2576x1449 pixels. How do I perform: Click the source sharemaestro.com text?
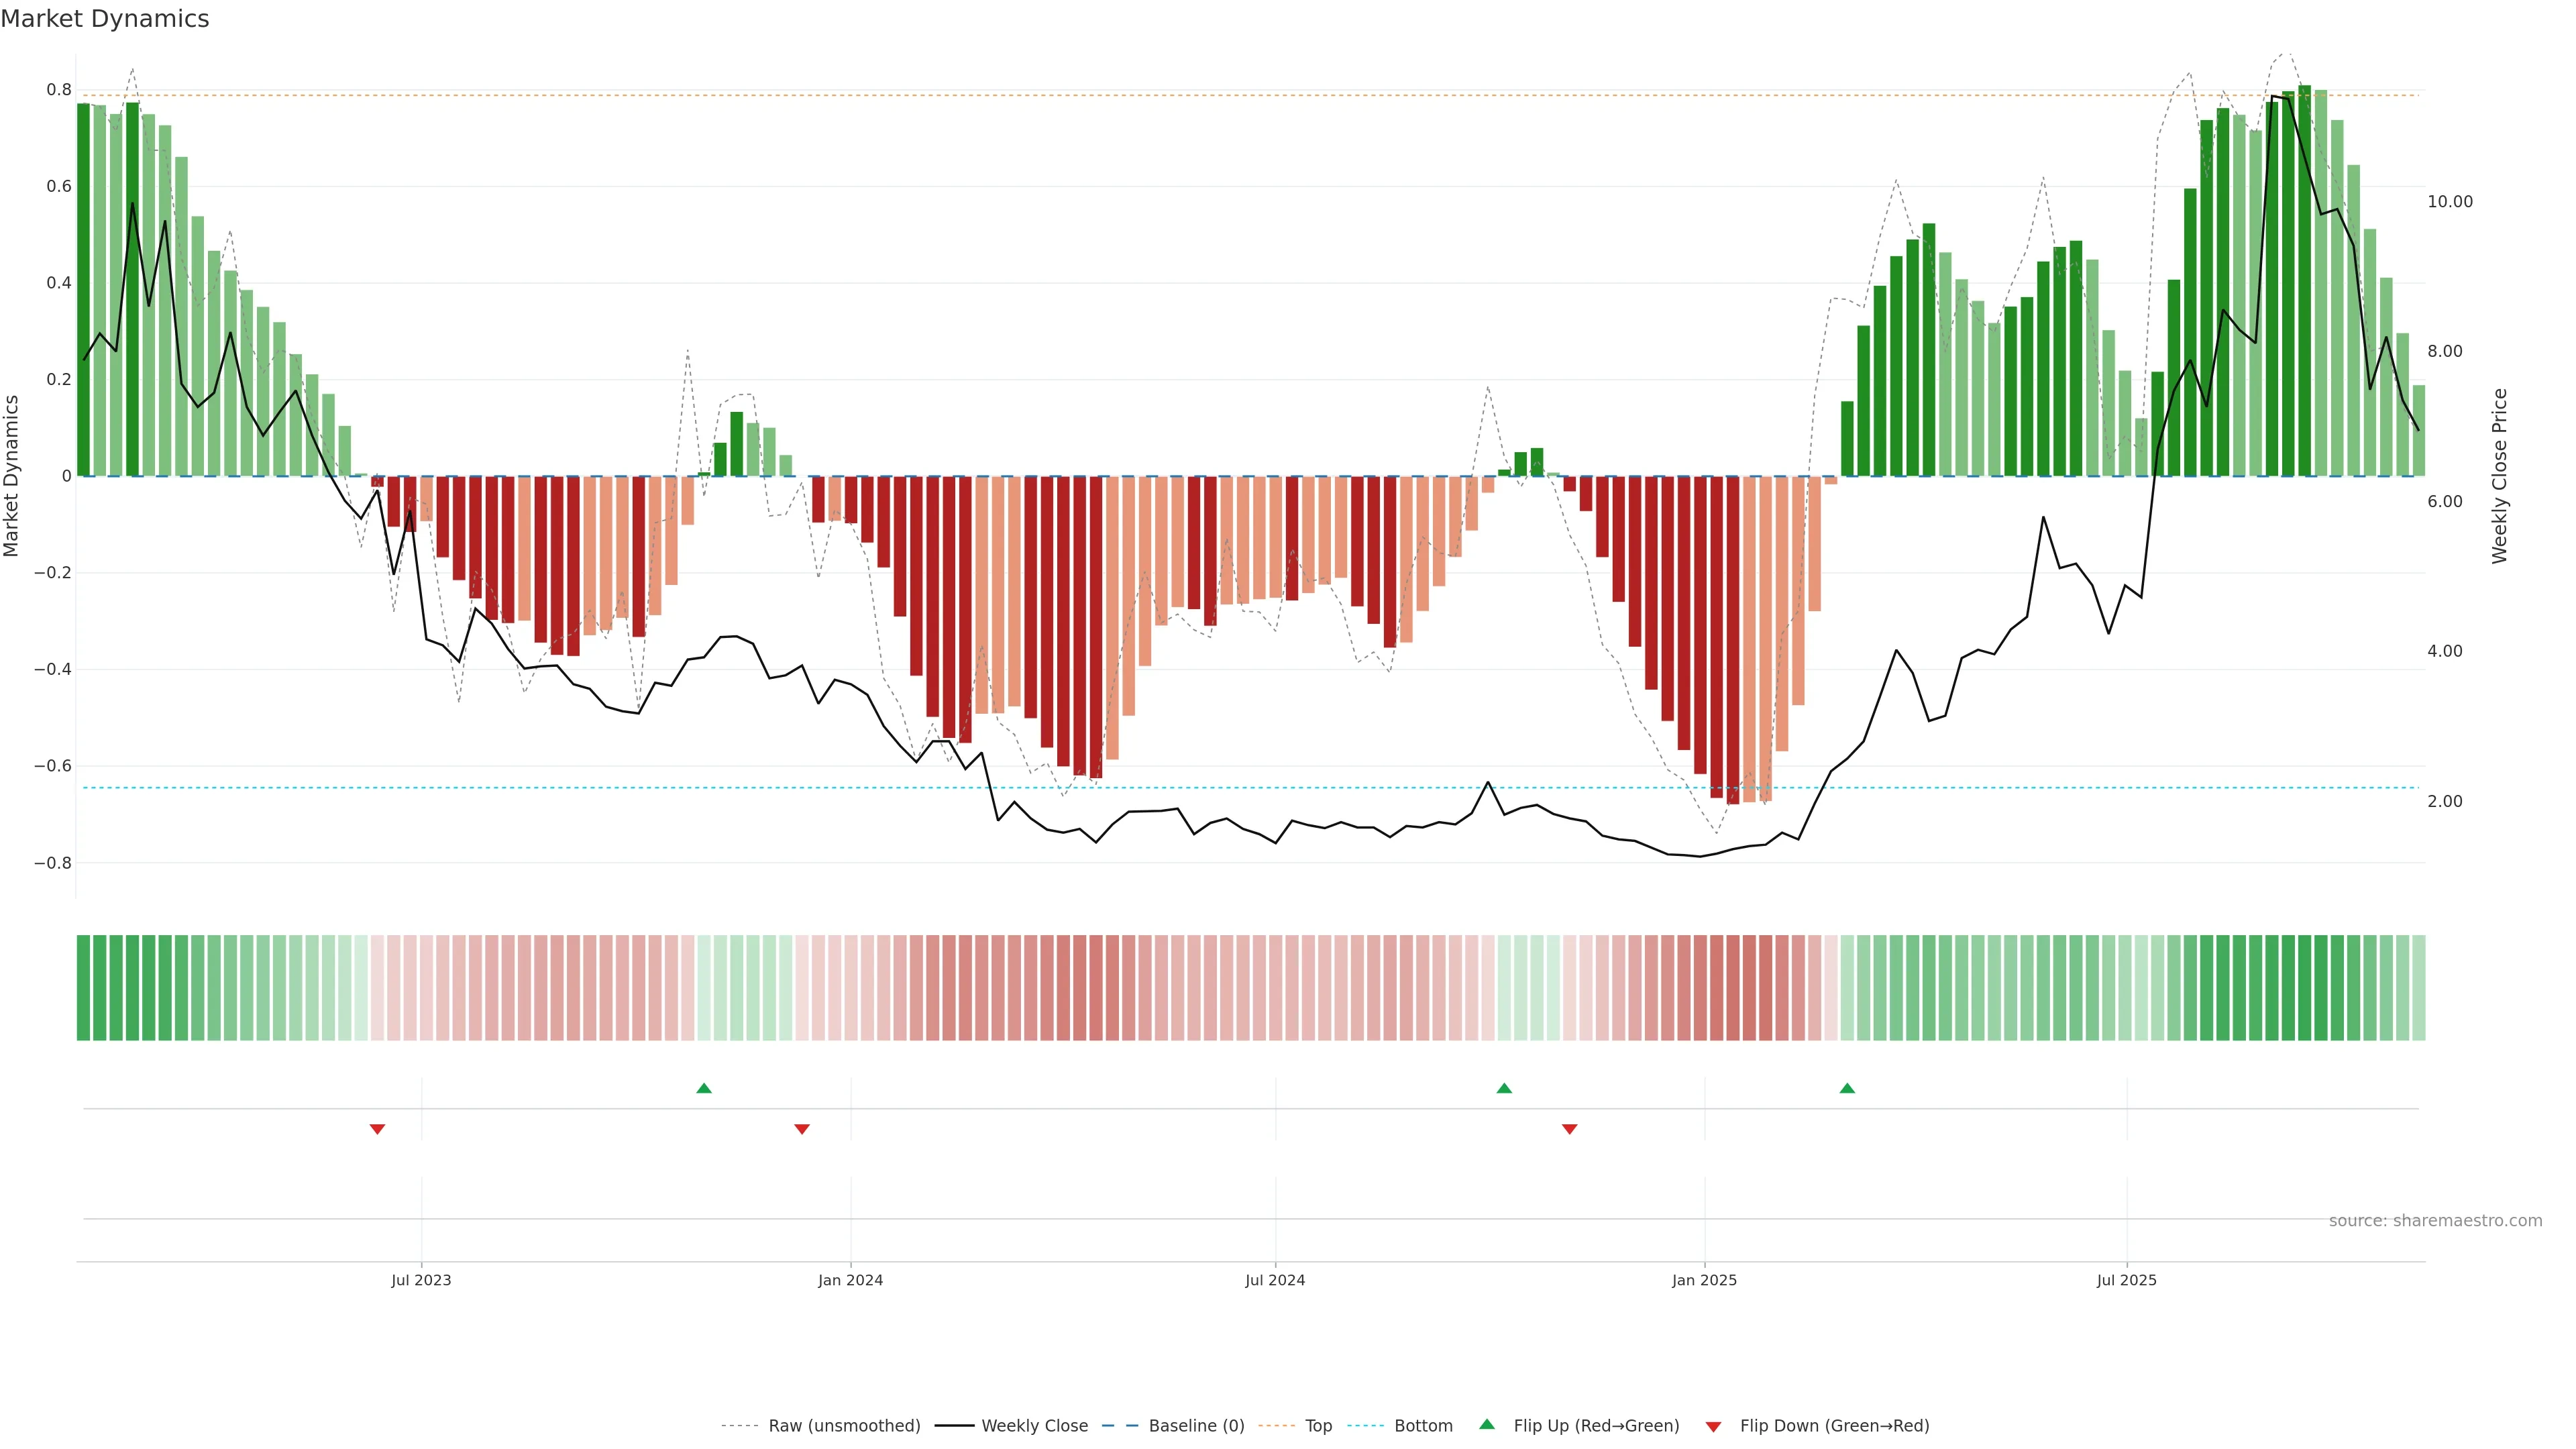click(x=2435, y=1221)
